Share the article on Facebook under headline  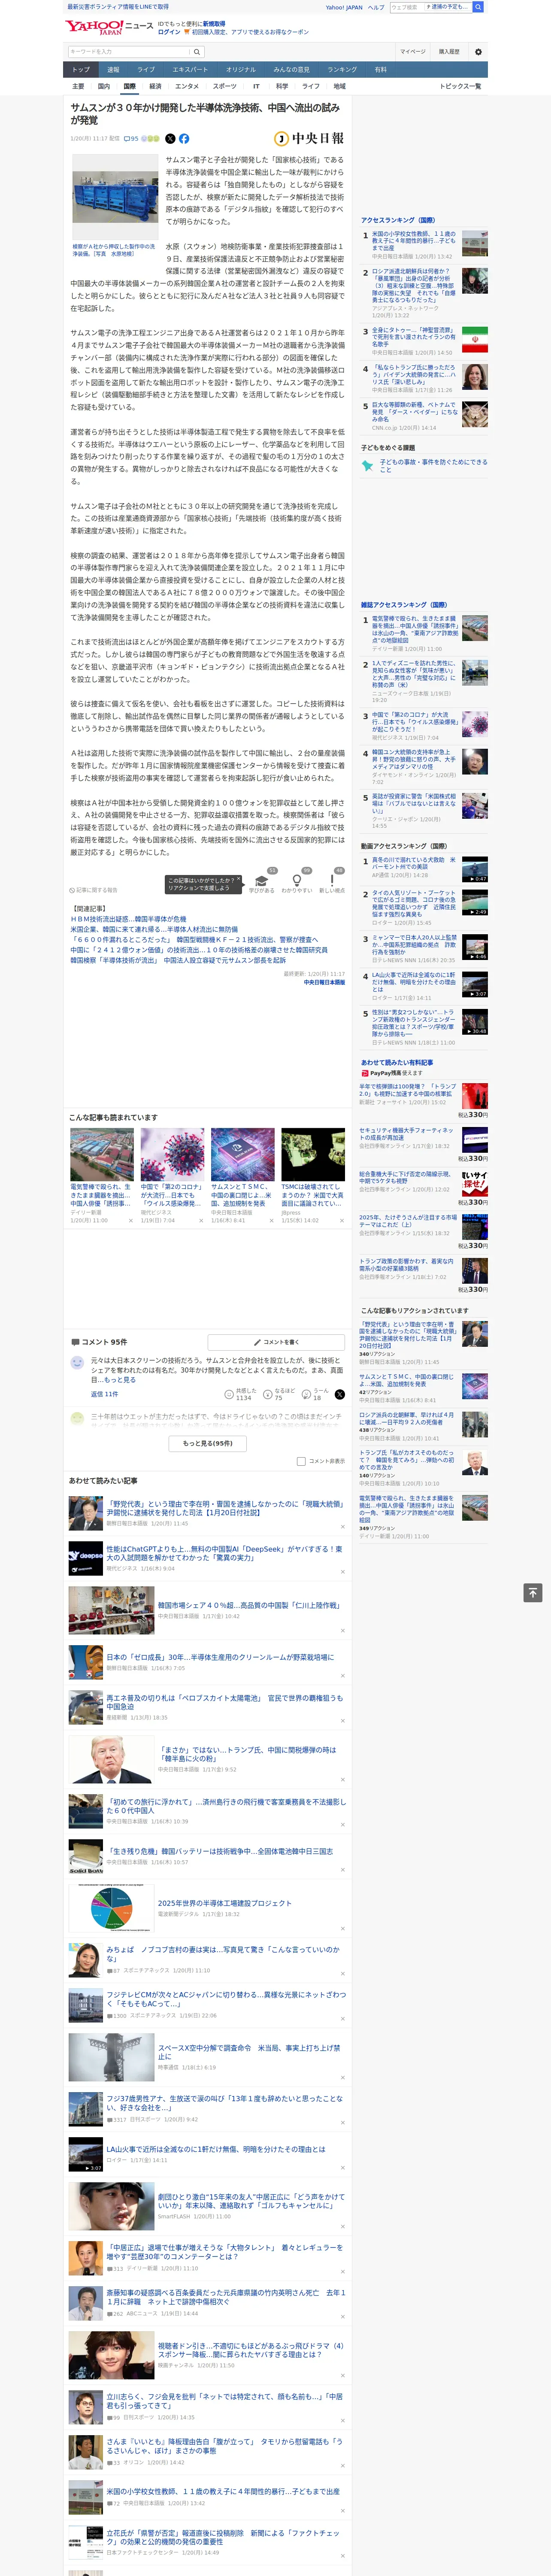(x=184, y=139)
